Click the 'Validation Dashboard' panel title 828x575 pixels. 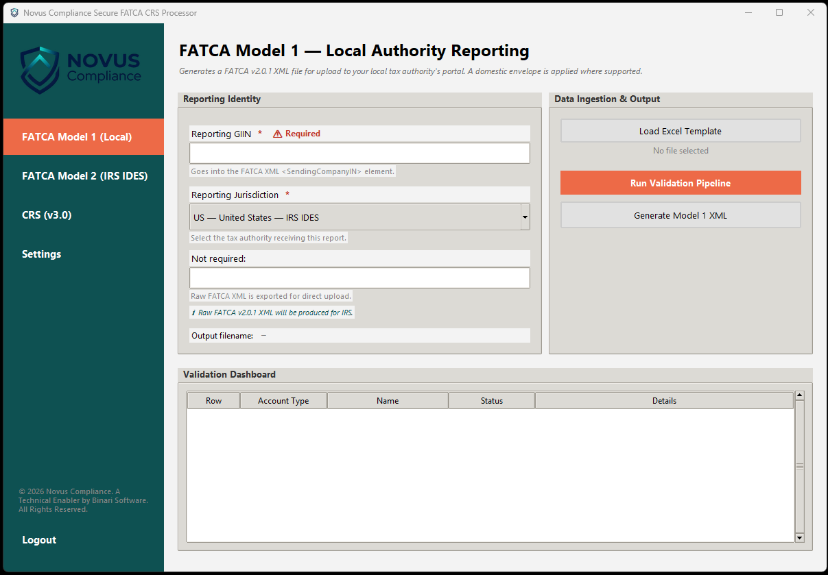tap(229, 374)
